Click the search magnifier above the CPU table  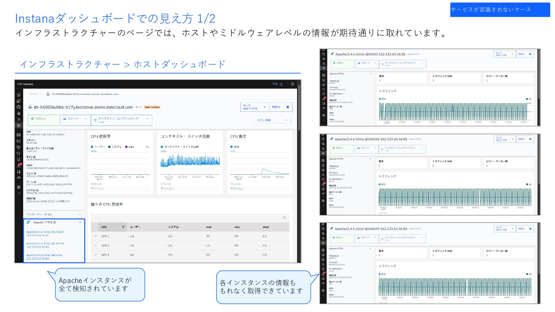285,218
